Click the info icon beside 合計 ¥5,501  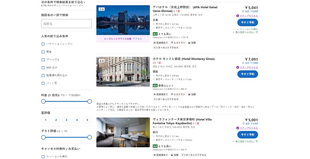point(243,124)
